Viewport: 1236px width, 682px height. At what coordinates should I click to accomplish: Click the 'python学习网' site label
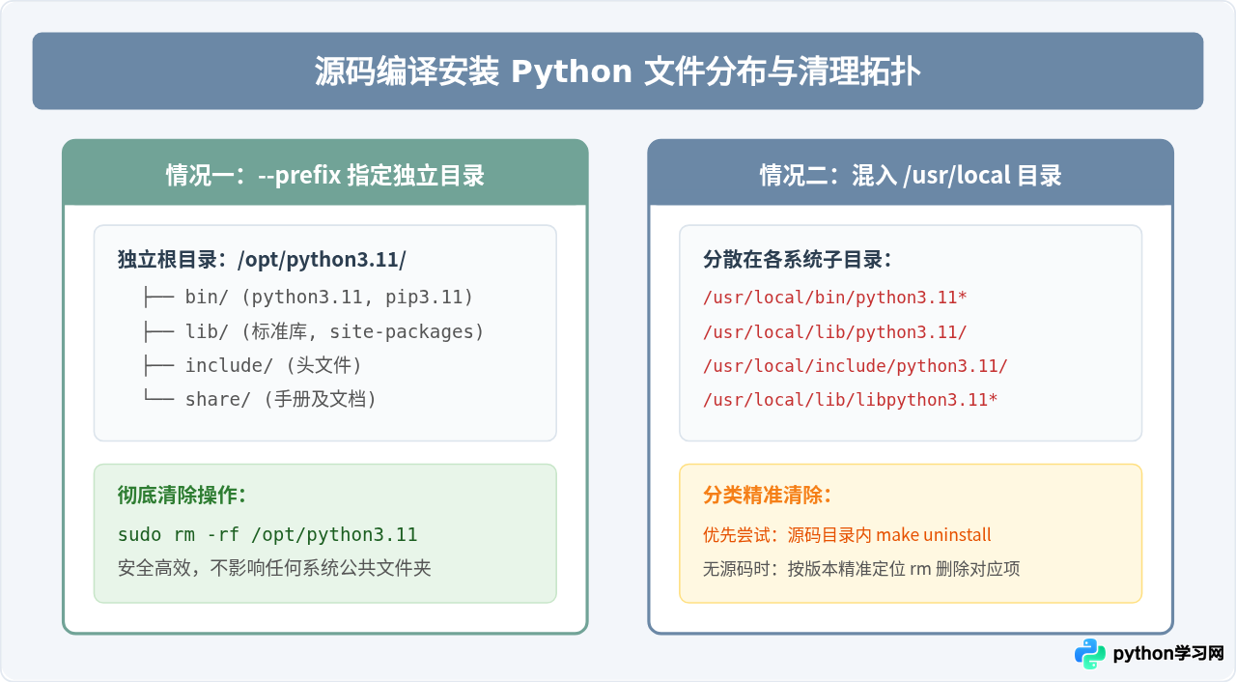point(1168,654)
